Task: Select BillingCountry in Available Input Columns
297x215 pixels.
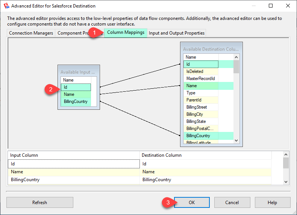Action: tap(76, 101)
